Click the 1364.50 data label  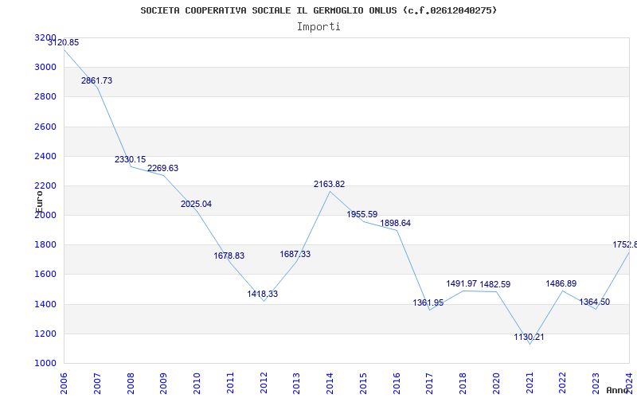coord(594,302)
